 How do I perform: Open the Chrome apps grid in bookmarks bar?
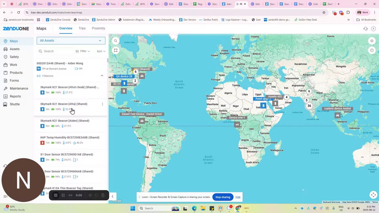coord(38,20)
